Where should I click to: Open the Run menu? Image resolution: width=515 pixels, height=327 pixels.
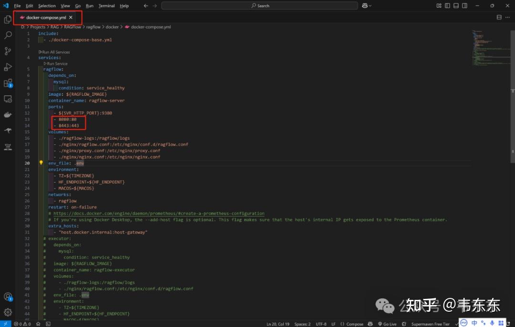(x=89, y=6)
